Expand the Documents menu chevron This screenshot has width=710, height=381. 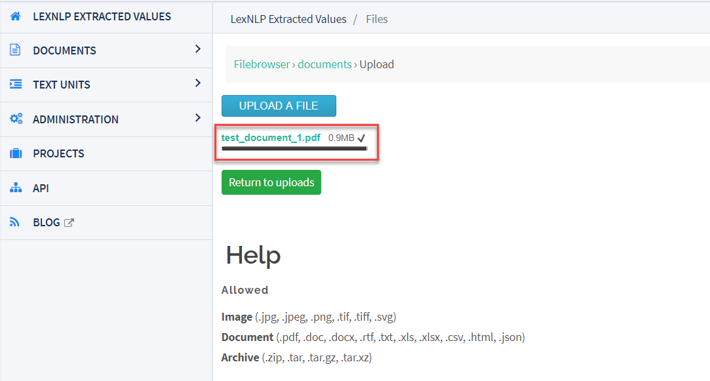[x=197, y=49]
